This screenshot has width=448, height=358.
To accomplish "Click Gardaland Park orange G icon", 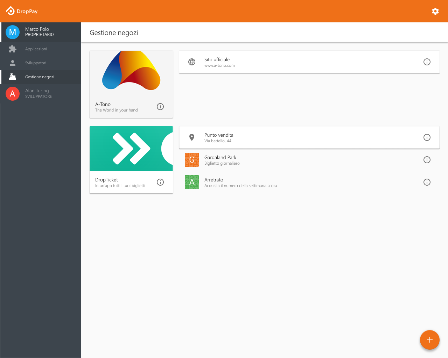I will 192,160.
